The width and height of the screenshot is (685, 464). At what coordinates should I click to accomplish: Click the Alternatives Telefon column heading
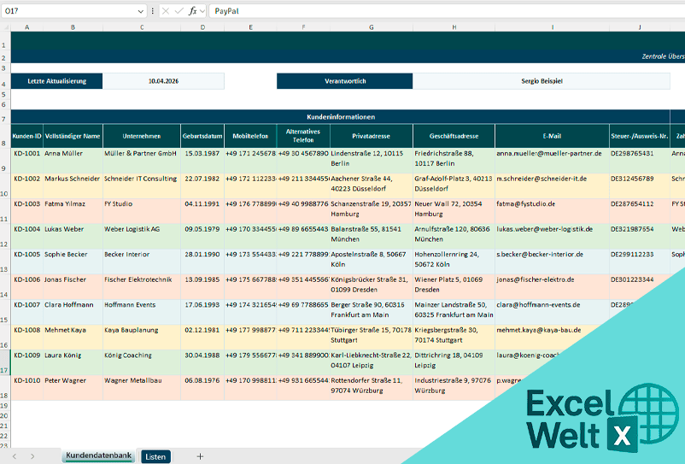click(x=303, y=136)
